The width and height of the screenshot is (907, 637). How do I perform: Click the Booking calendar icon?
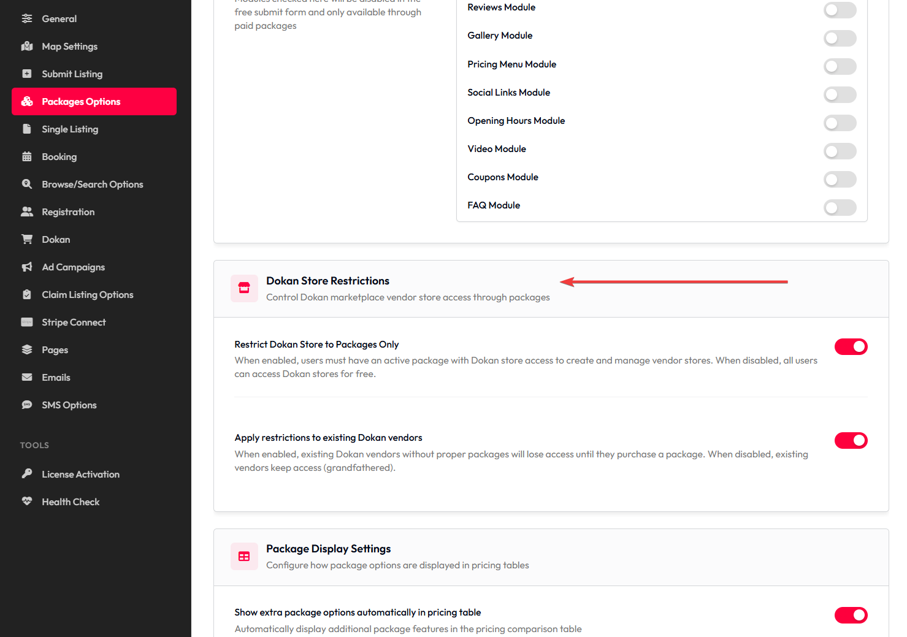[x=27, y=157]
